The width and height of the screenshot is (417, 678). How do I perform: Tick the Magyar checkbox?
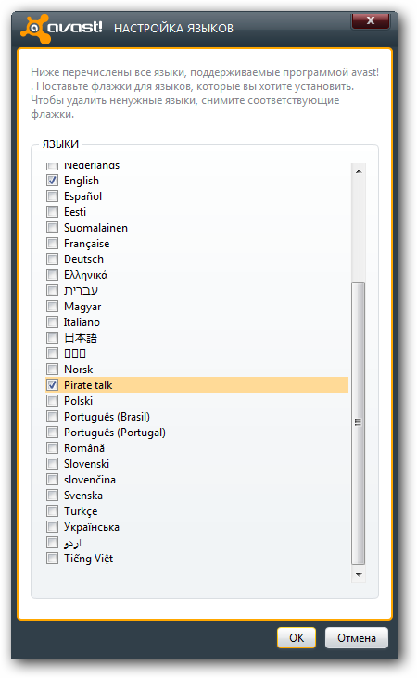point(52,307)
